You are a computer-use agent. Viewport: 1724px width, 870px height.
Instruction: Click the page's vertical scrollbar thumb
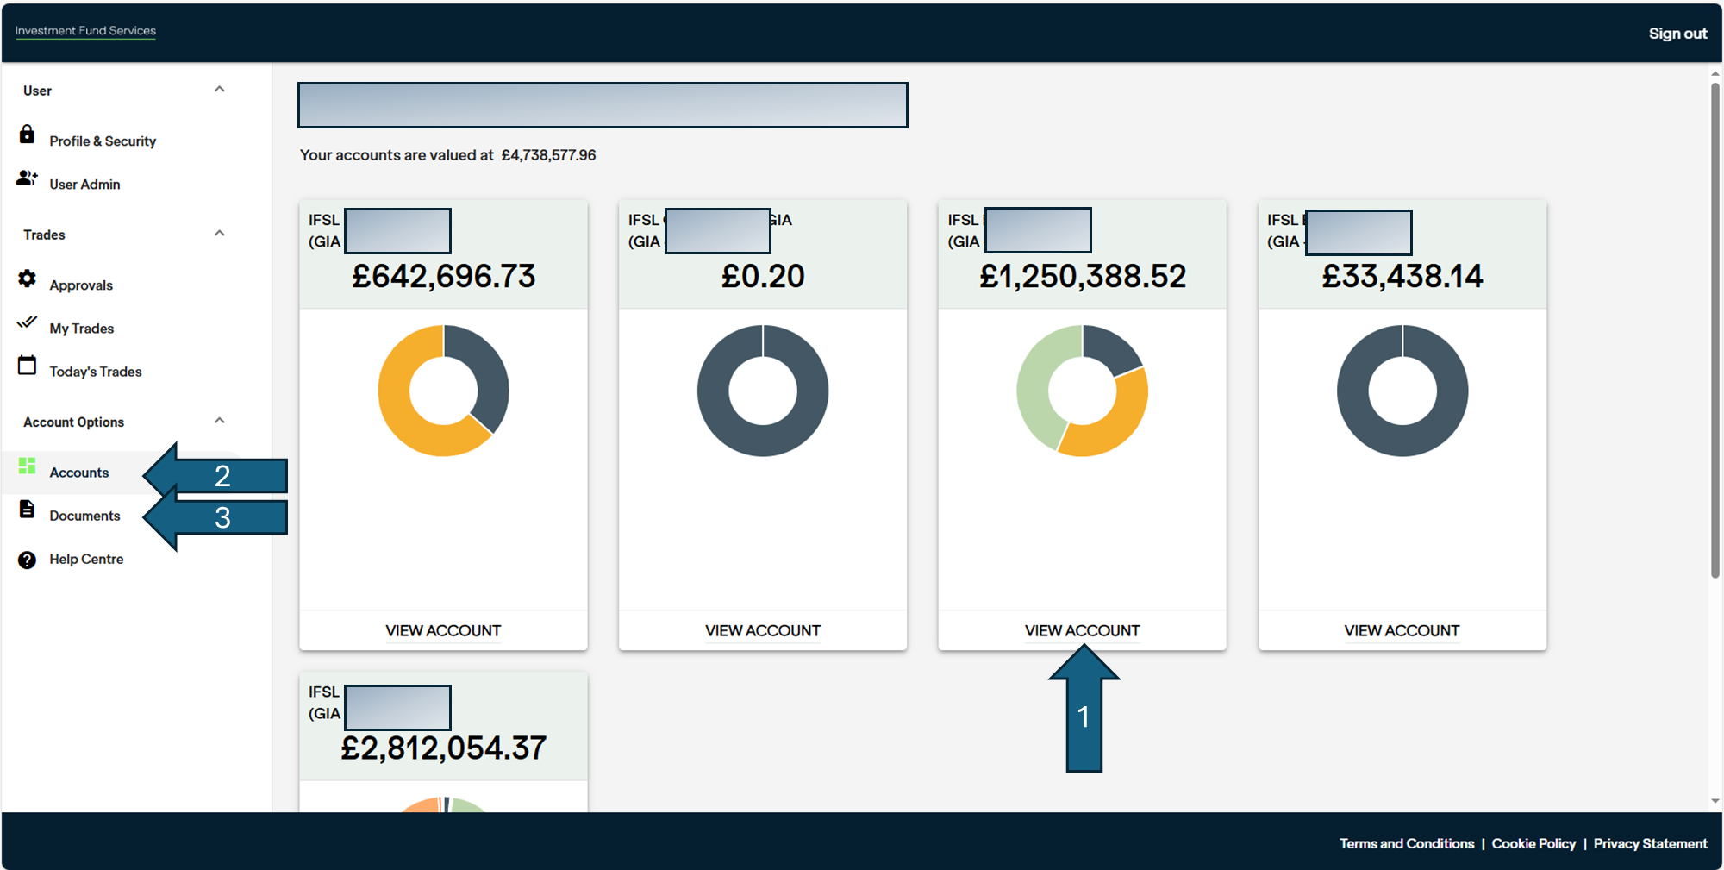pyautogui.click(x=1715, y=330)
